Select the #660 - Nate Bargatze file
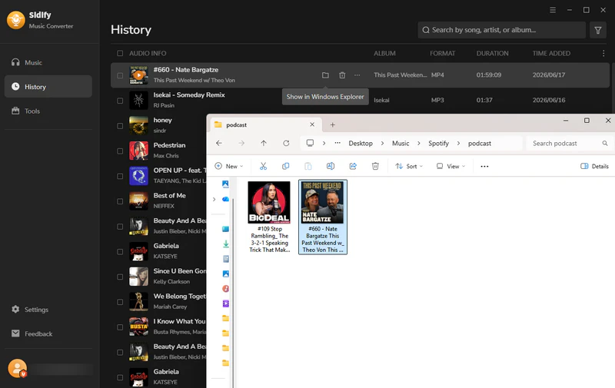 coord(322,217)
